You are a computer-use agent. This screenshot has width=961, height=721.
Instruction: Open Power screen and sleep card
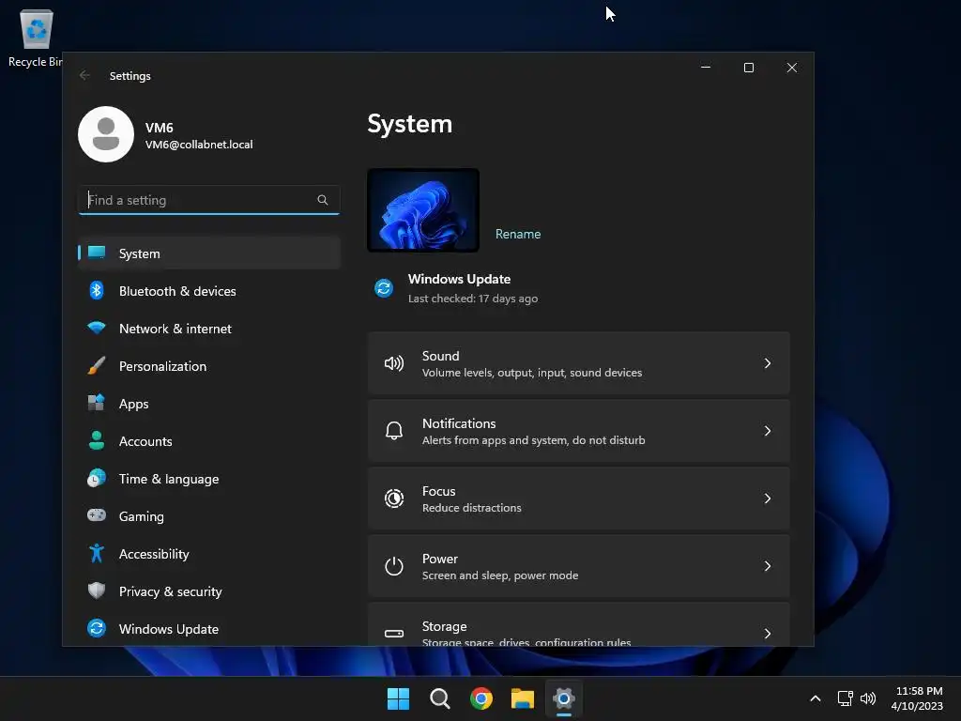[578, 566]
